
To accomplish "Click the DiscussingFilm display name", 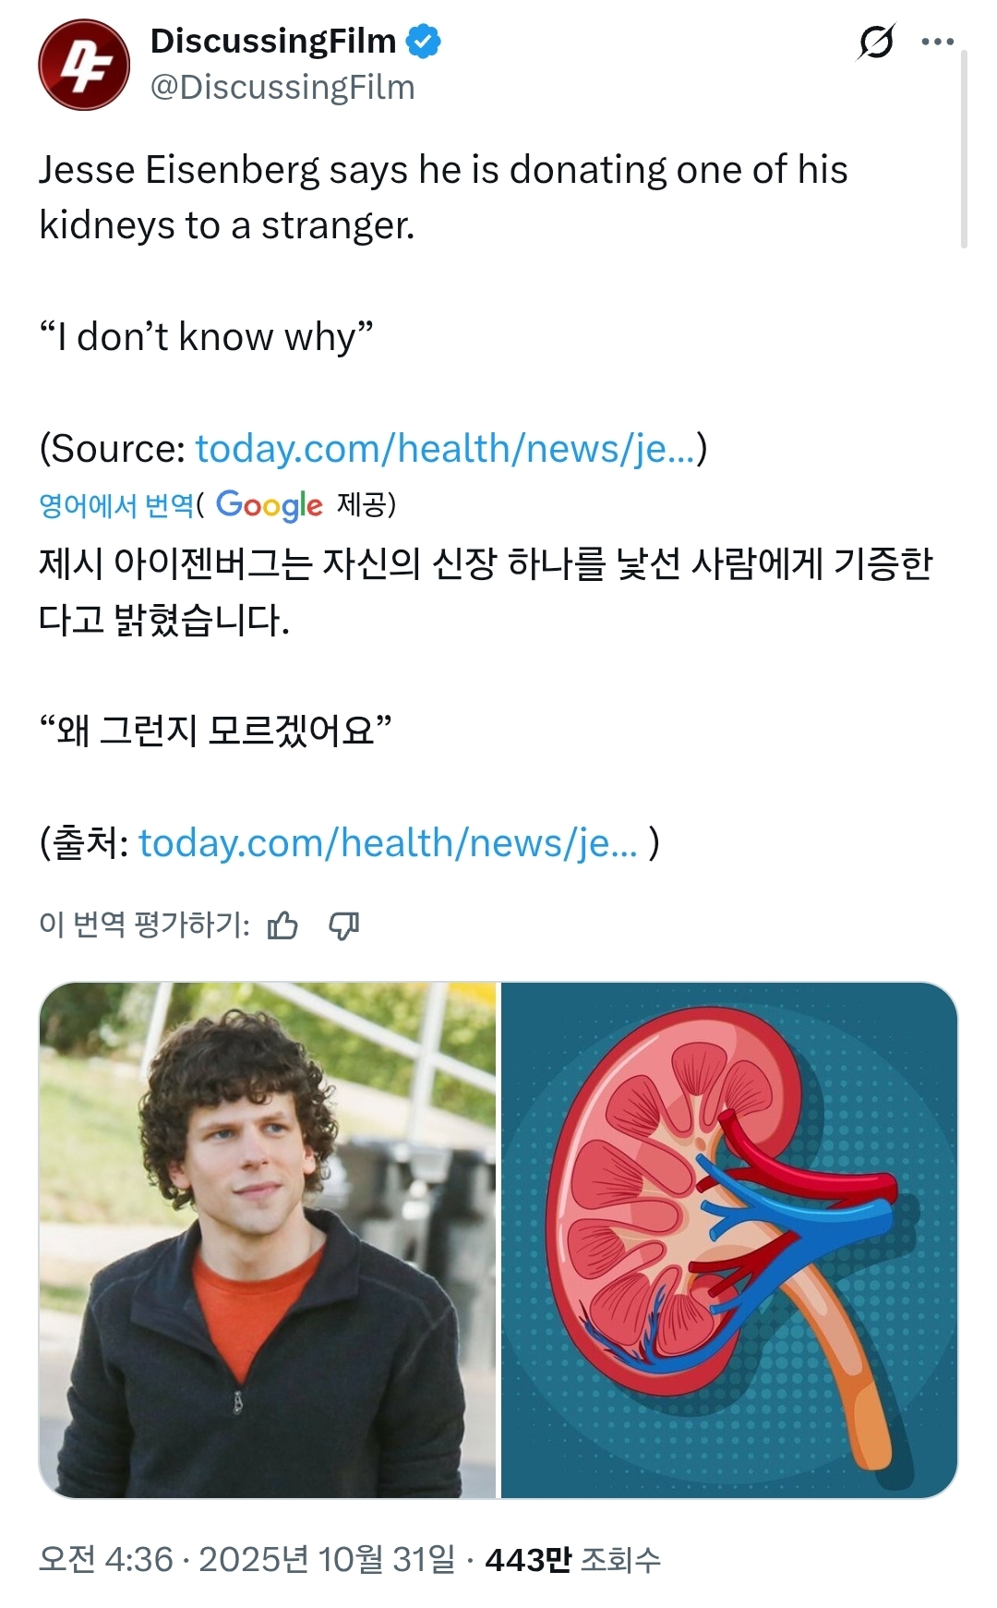I will pyautogui.click(x=273, y=42).
